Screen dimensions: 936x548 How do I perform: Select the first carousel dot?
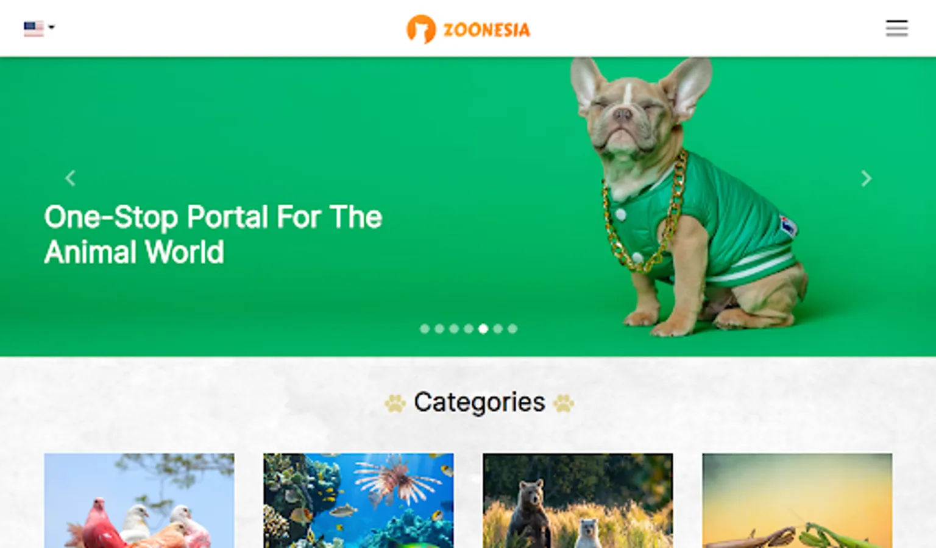click(425, 329)
